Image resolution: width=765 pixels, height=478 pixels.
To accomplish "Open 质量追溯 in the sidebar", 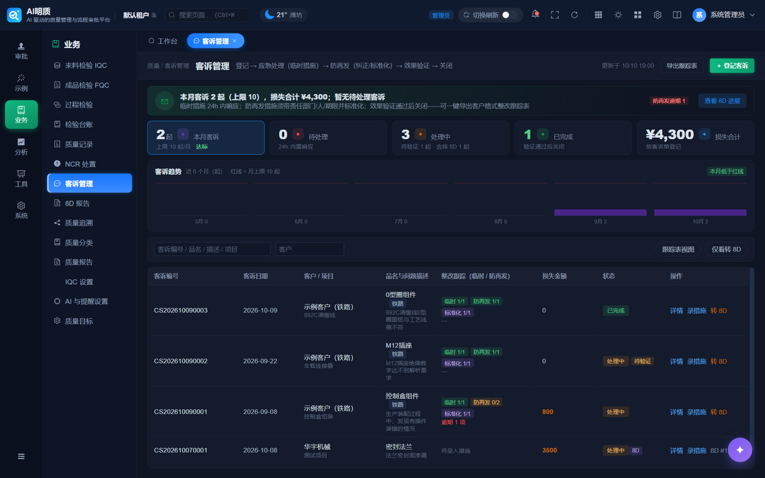I will click(x=89, y=223).
